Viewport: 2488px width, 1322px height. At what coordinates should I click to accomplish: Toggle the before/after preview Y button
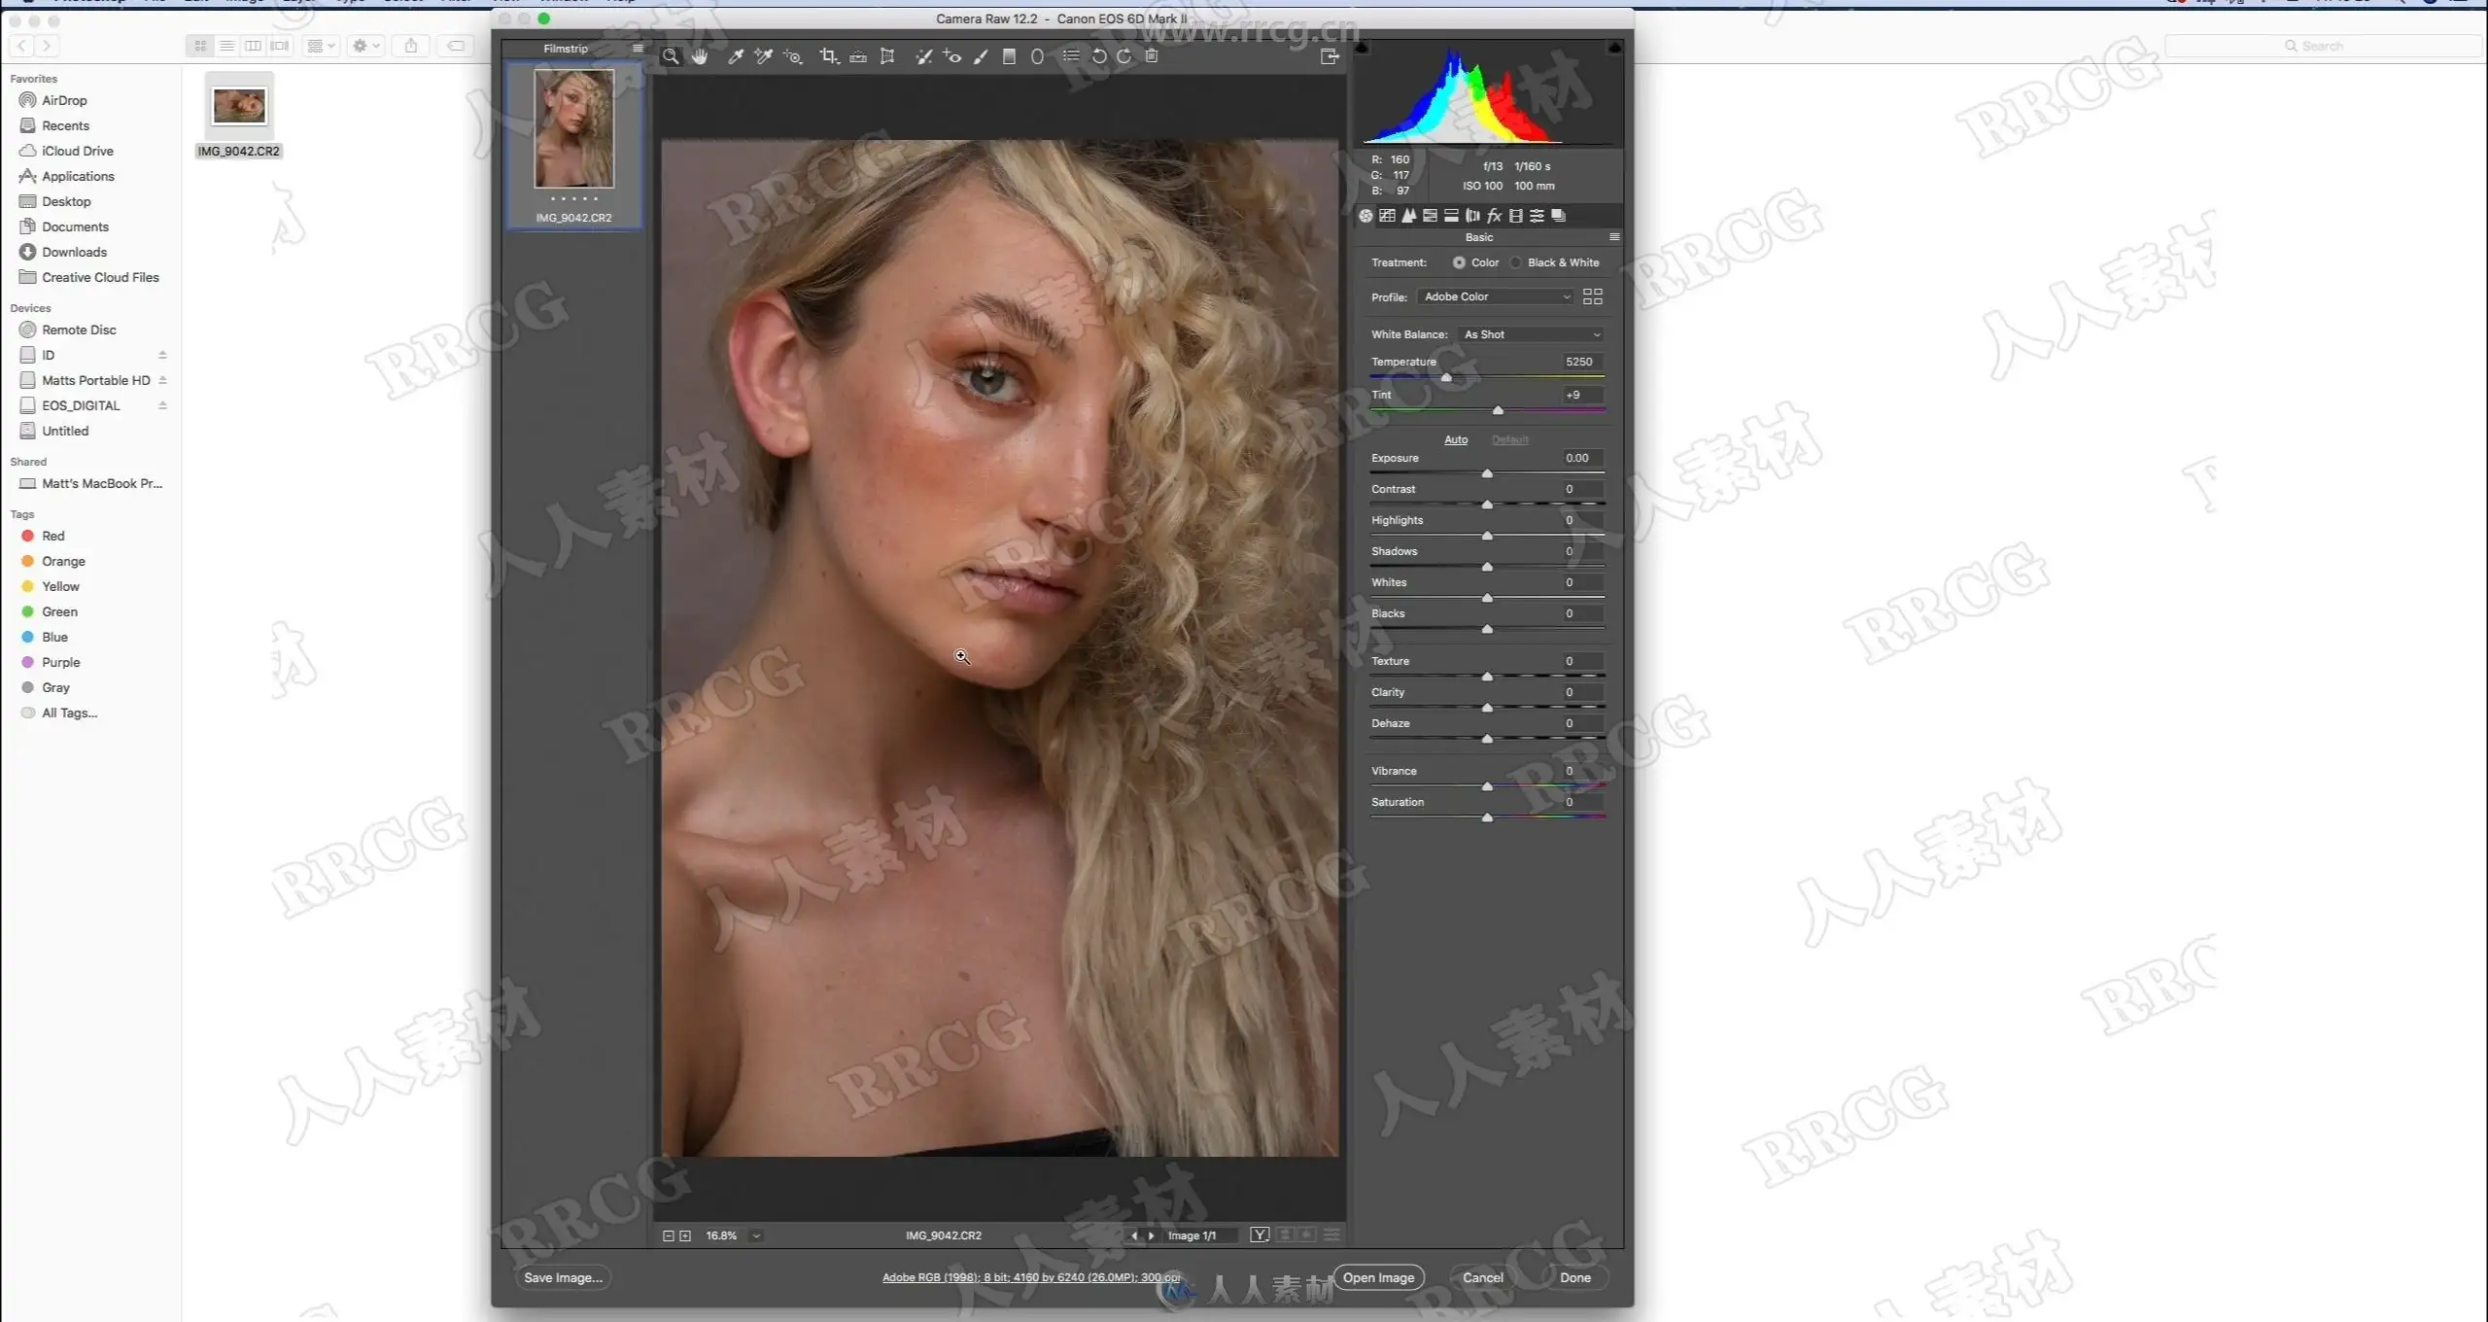click(1260, 1235)
